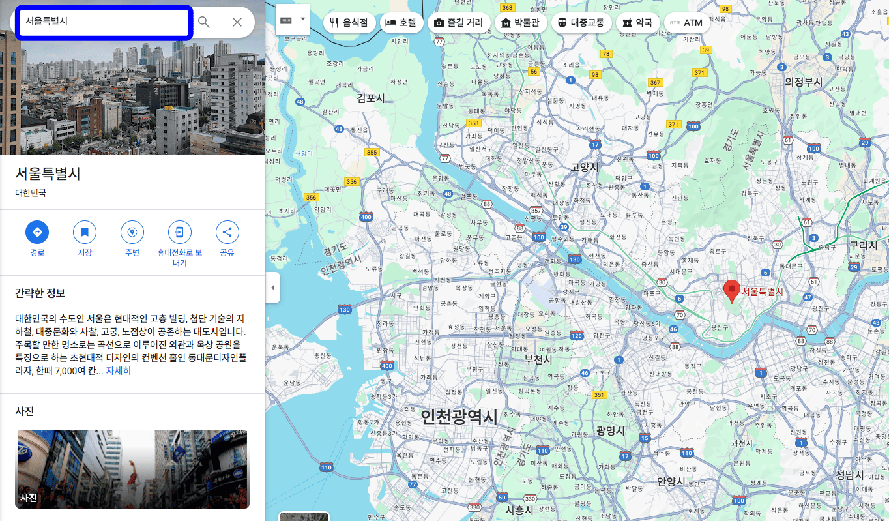
Task: Click the 휴대전화로 보내기 icon
Action: point(180,232)
